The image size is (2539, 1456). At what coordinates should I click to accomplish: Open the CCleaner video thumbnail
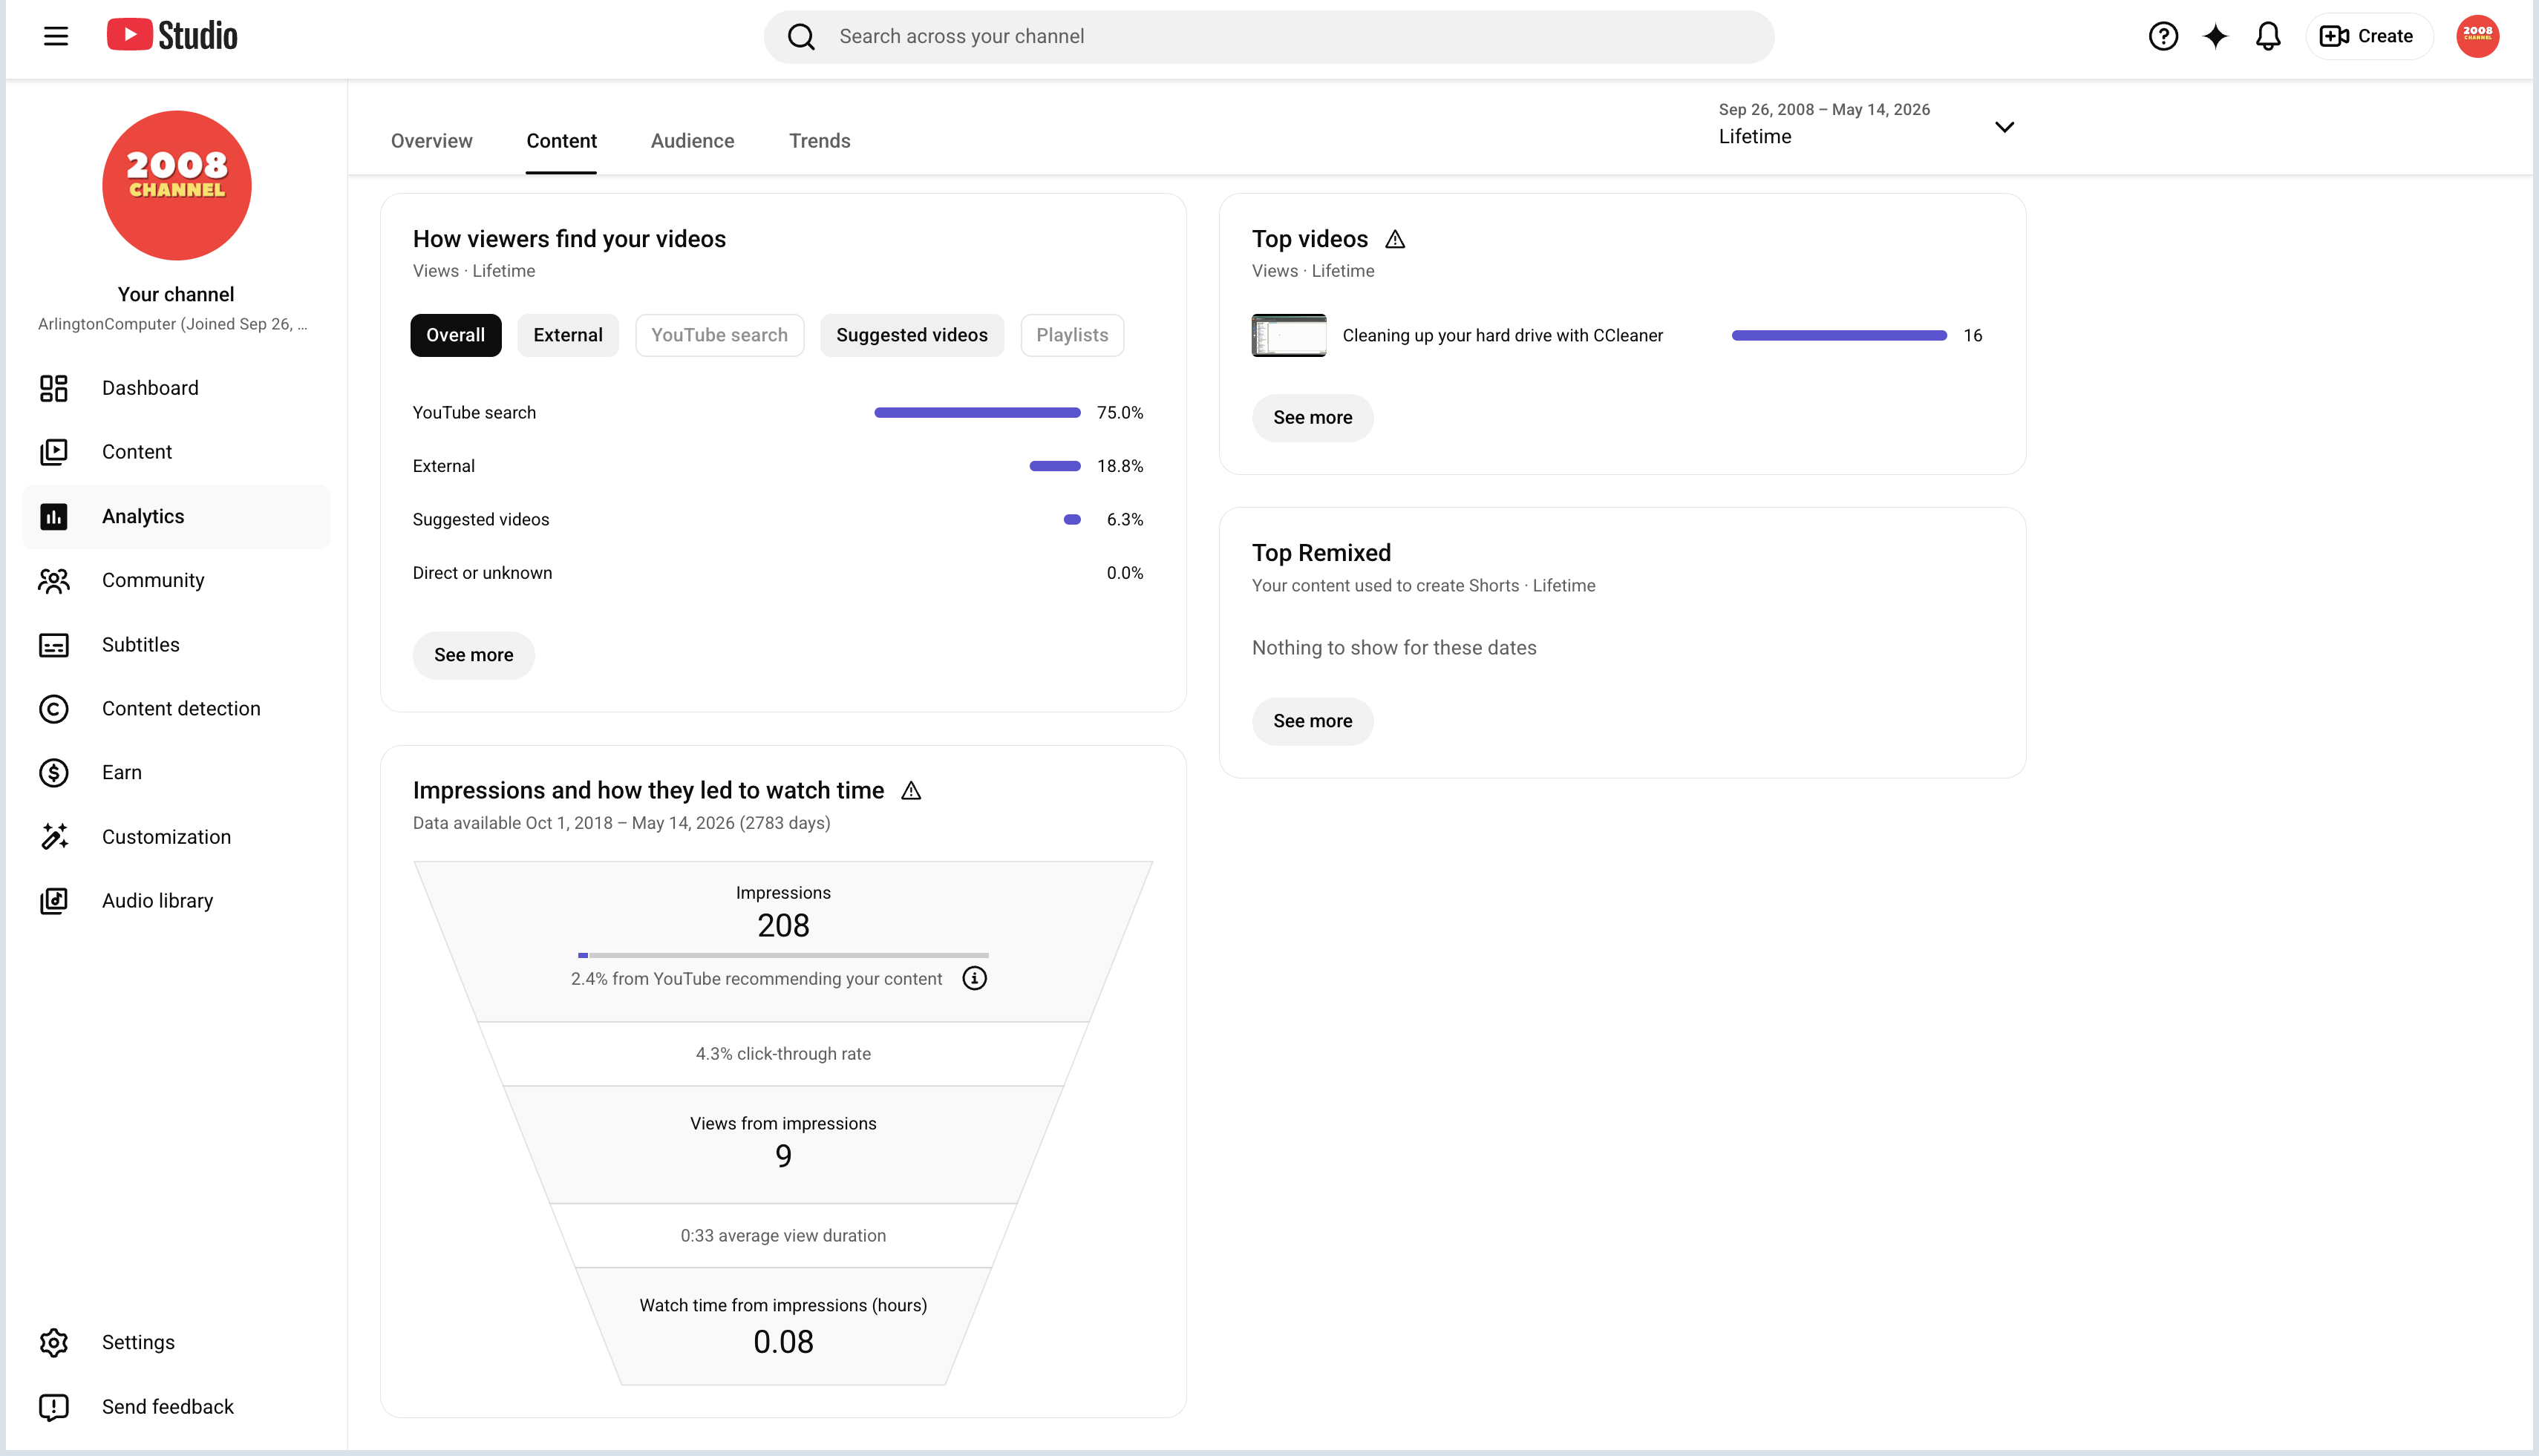coord(1289,335)
